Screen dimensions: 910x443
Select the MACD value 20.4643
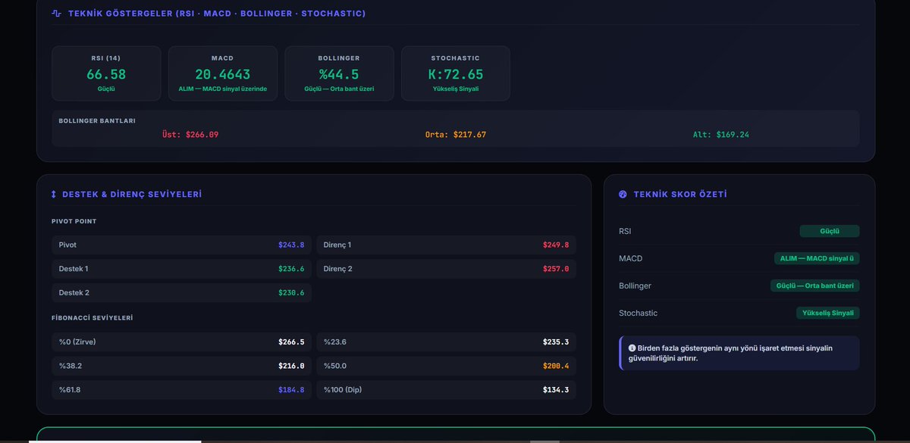(223, 74)
